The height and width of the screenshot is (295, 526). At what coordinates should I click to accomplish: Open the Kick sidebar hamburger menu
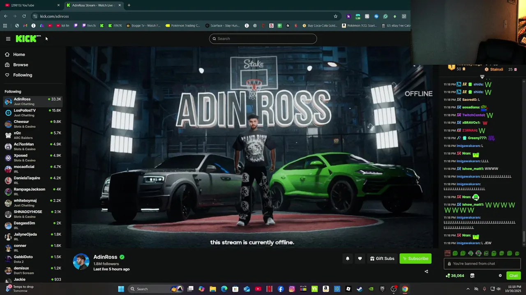(8, 39)
